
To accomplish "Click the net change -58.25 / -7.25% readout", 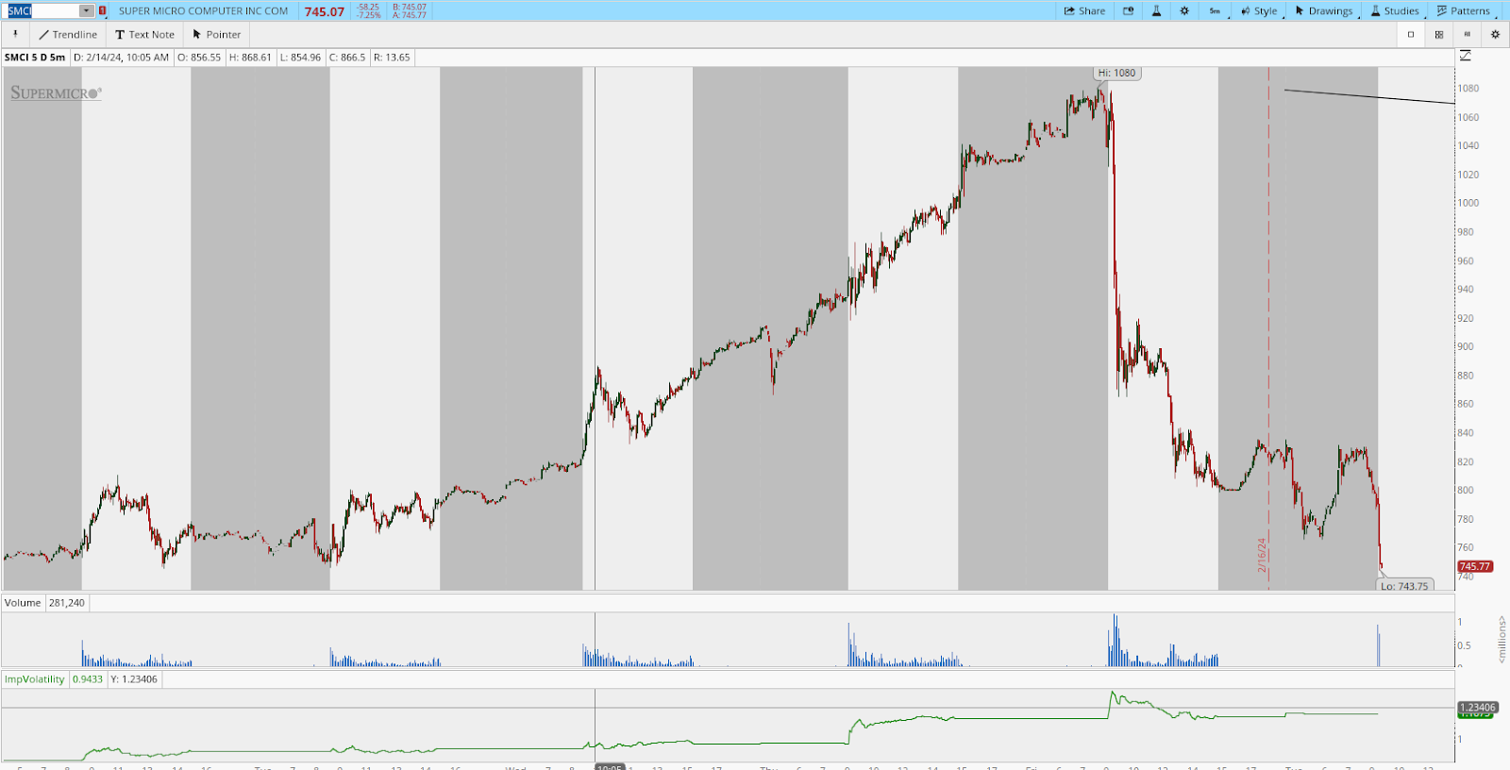I will click(368, 10).
